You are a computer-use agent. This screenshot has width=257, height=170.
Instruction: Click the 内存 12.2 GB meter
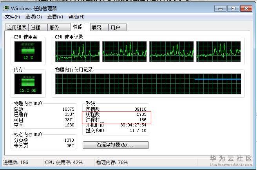click(x=28, y=84)
